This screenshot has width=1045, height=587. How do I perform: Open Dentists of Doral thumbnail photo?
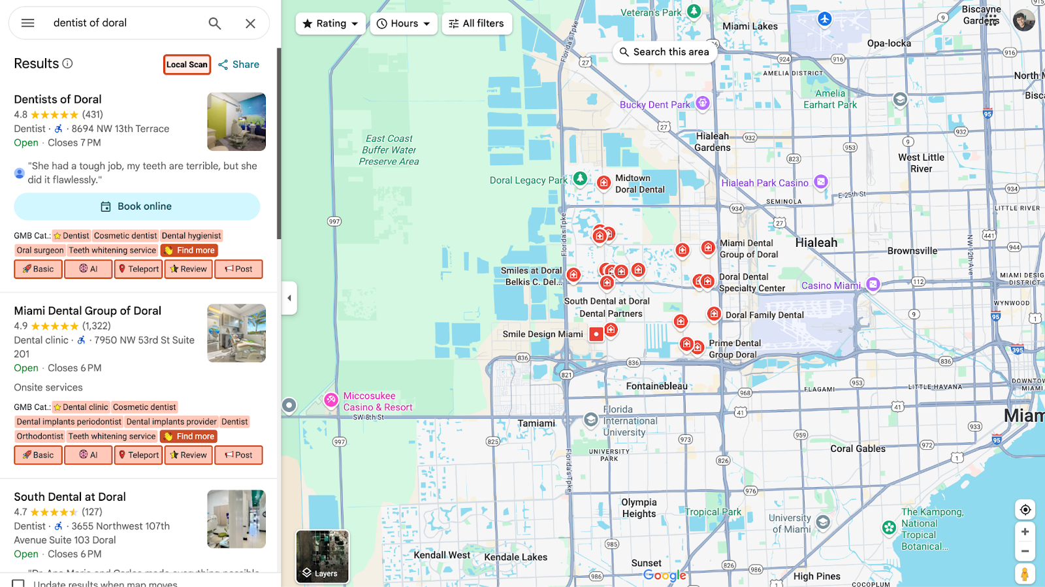tap(236, 121)
